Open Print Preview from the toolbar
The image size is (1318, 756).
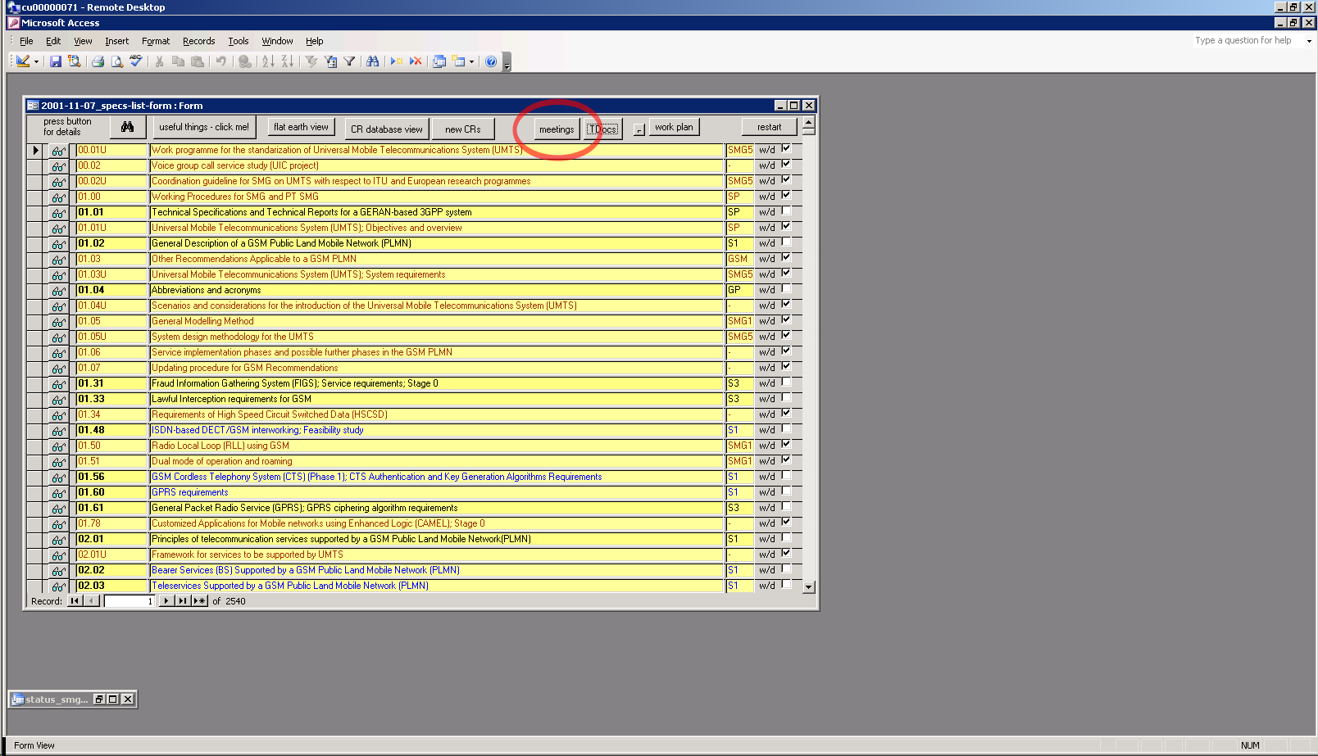tap(117, 61)
